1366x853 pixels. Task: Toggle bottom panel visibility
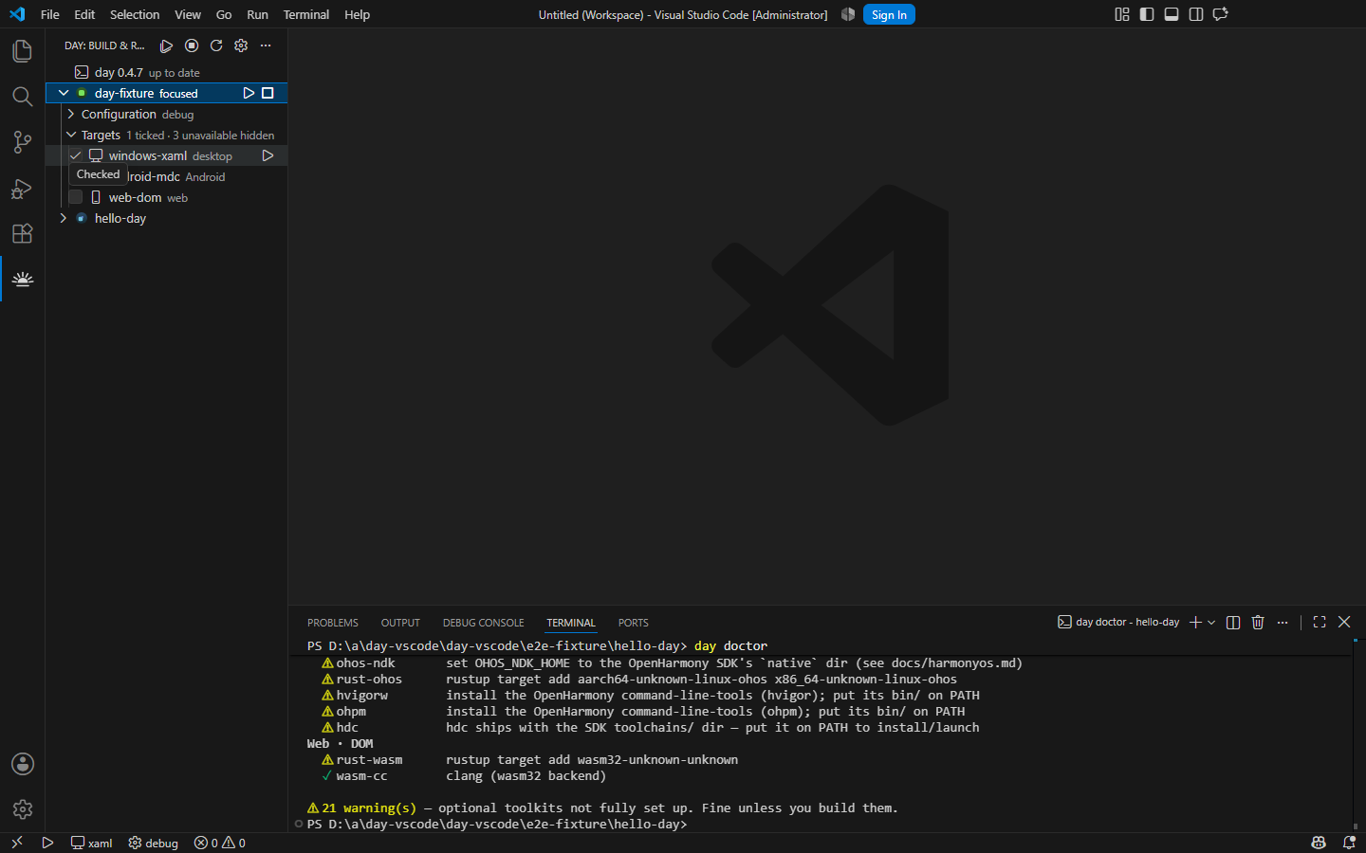(1172, 14)
